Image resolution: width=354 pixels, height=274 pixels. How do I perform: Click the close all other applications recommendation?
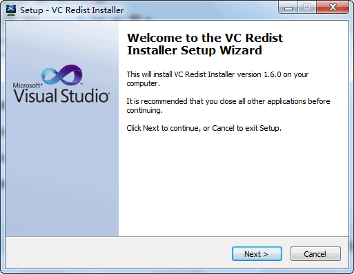coord(228,106)
